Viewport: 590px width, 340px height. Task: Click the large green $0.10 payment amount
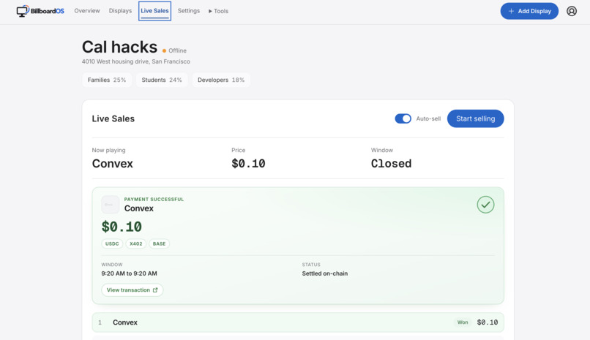tap(122, 227)
